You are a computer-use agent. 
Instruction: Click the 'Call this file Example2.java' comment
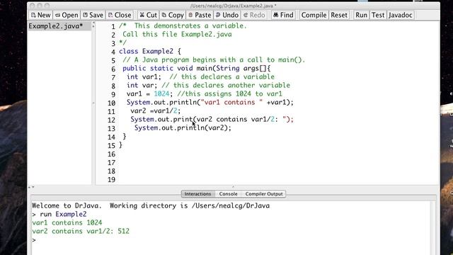[177, 35]
